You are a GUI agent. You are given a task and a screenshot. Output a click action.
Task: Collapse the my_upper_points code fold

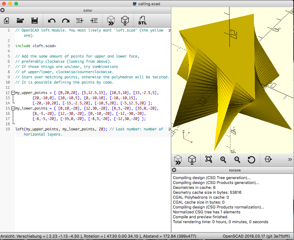pos(13,93)
